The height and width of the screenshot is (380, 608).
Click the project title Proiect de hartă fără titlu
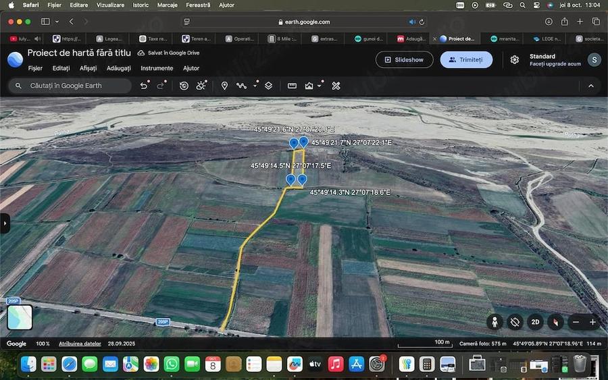click(x=79, y=53)
